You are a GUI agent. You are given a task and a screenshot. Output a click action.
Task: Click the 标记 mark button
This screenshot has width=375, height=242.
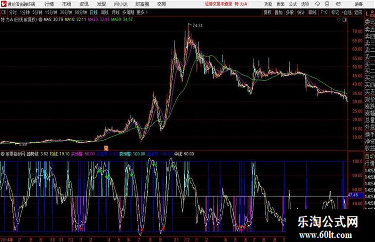(x=335, y=12)
